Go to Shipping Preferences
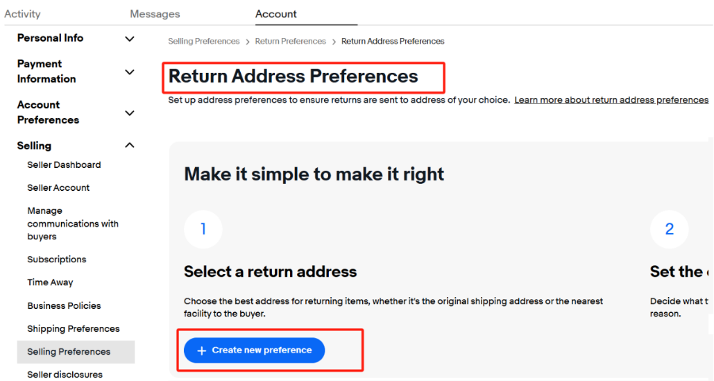This screenshot has width=714, height=381. coord(73,329)
